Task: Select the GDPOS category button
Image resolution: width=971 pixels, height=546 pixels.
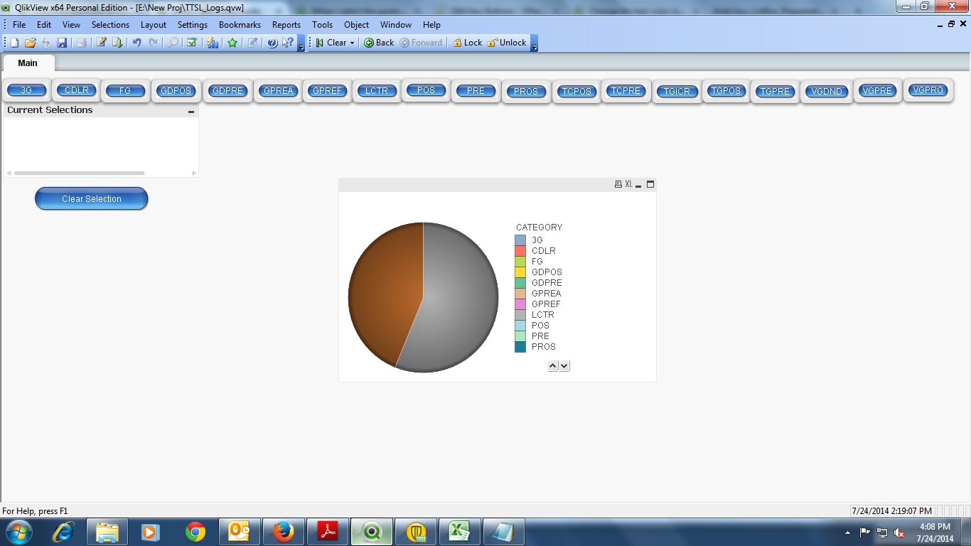Action: [x=176, y=91]
